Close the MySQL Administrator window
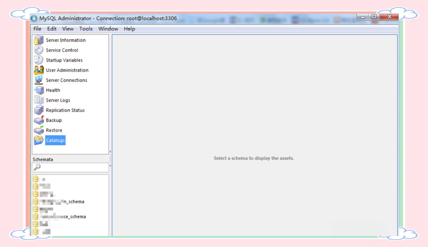The image size is (428, 247). coord(389,17)
